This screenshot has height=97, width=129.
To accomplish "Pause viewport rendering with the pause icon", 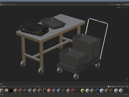I will pyautogui.click(x=112, y=5).
